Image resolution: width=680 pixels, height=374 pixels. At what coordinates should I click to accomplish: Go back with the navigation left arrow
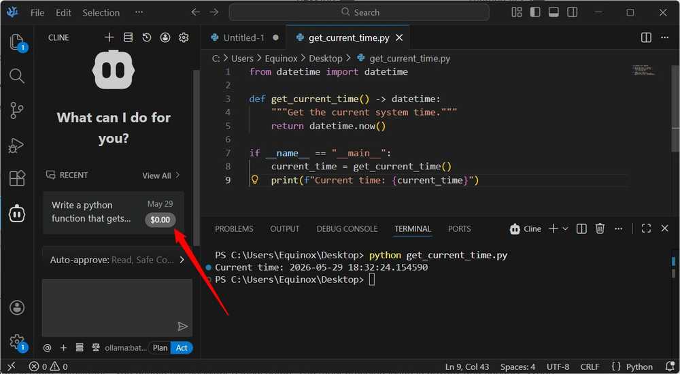[x=196, y=12]
